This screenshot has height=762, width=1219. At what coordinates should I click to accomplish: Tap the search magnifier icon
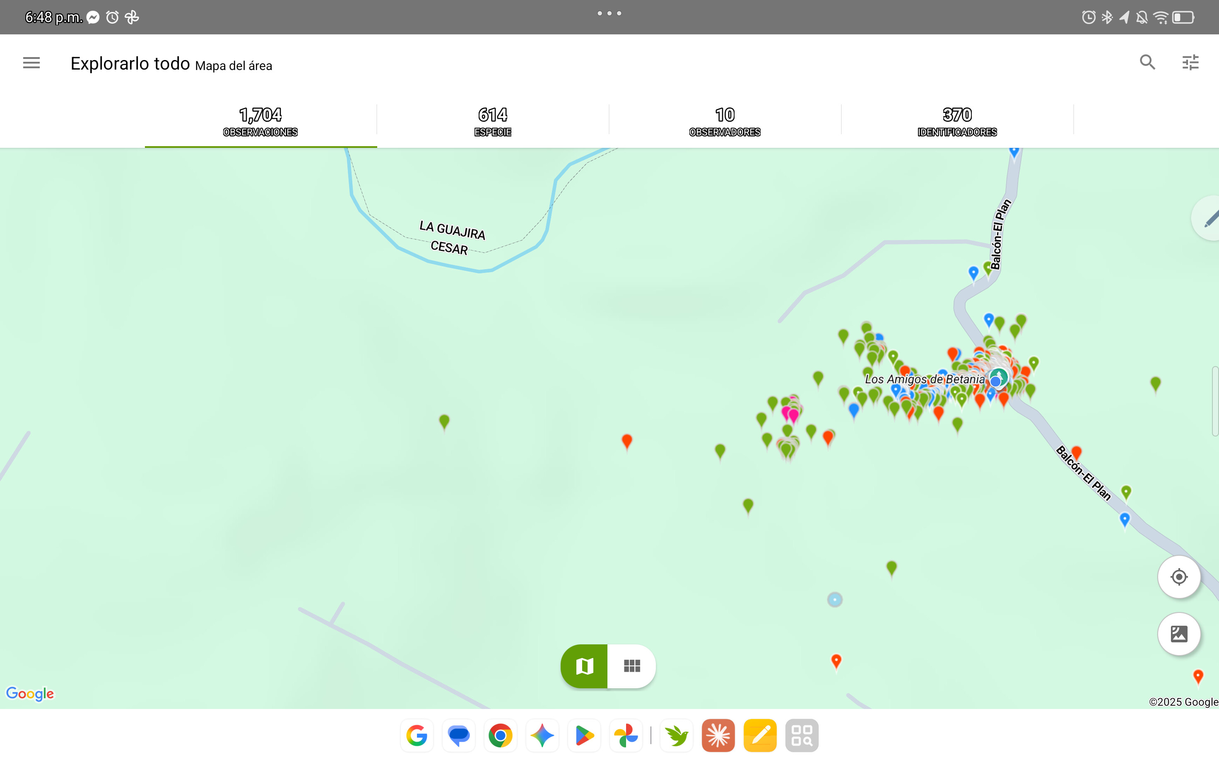point(1147,63)
